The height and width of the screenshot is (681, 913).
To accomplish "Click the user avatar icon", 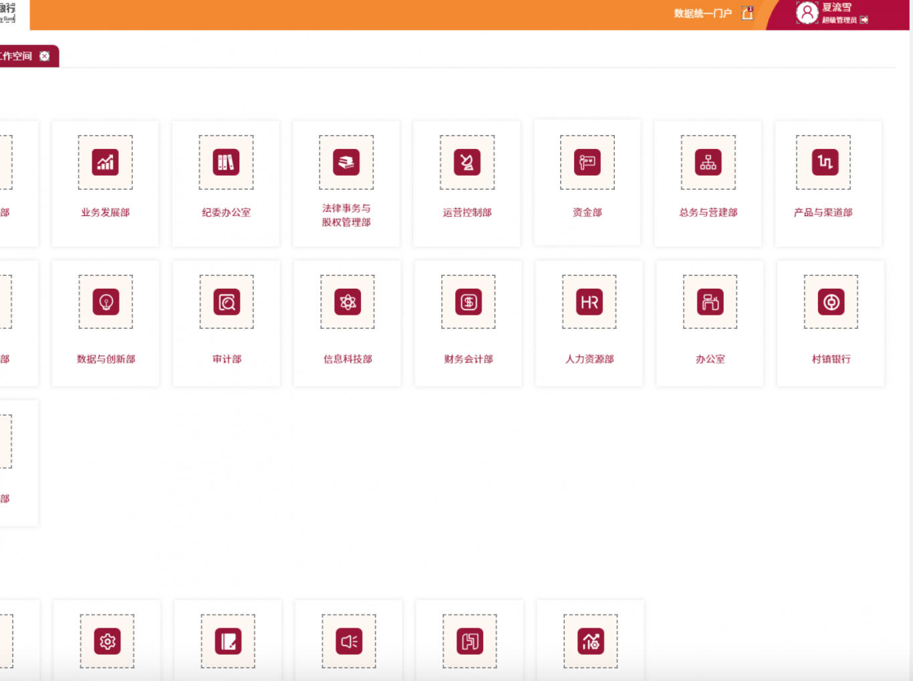I will point(807,13).
